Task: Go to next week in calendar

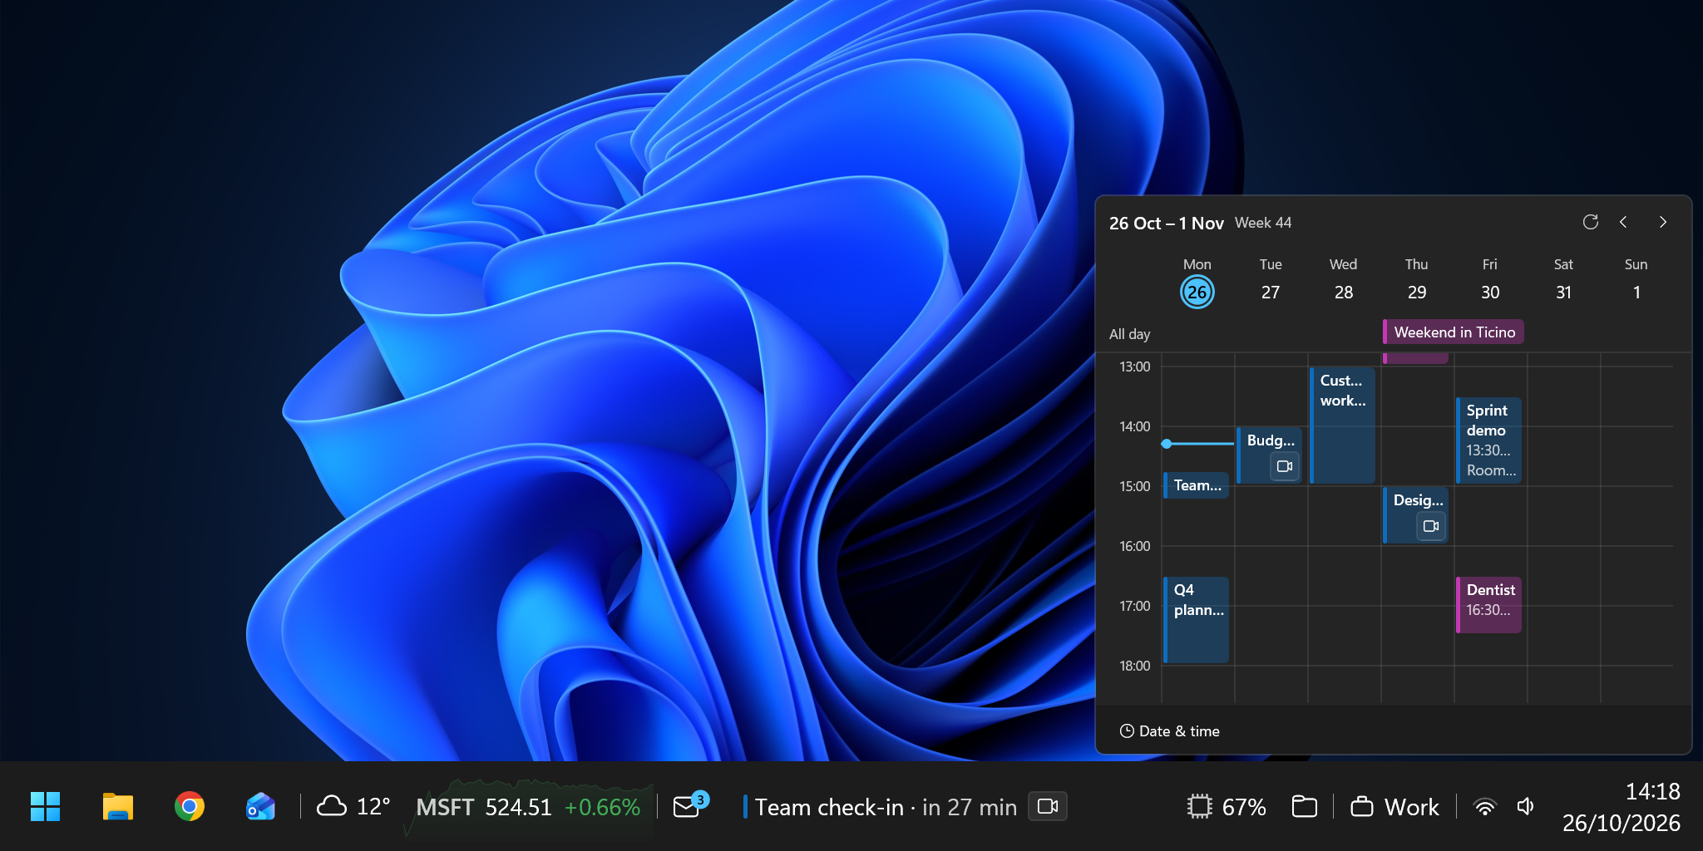Action: click(1662, 222)
